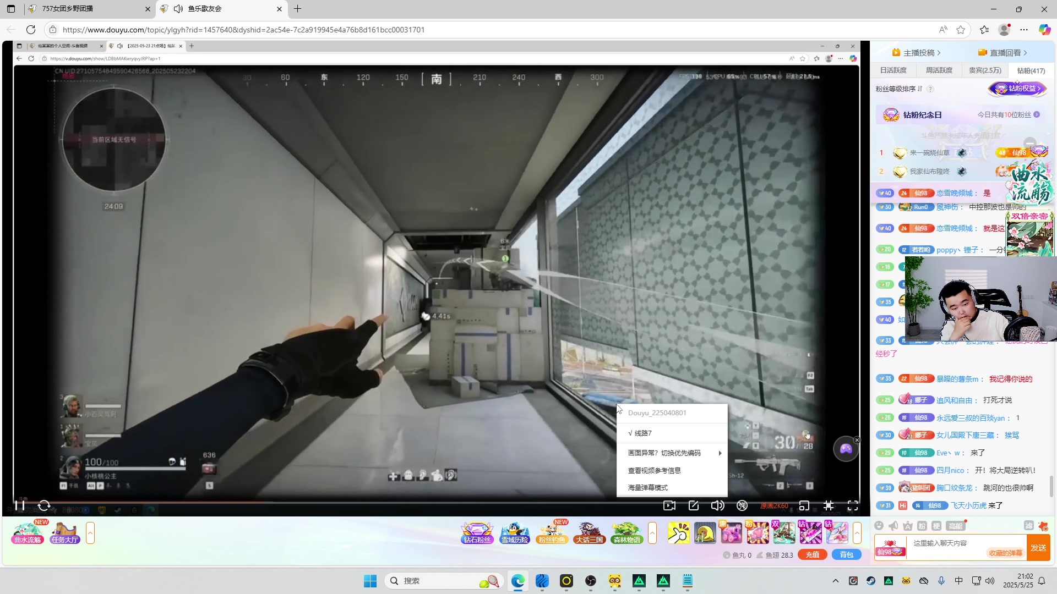This screenshot has height=594, width=1057.
Task: Click the purple game controller floating icon
Action: (846, 449)
